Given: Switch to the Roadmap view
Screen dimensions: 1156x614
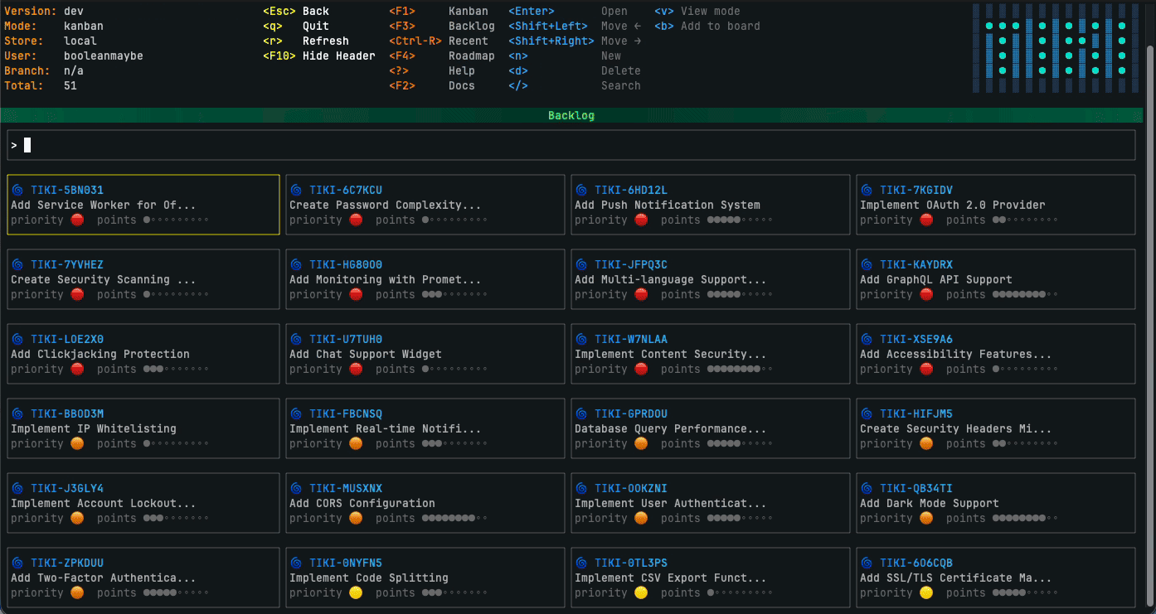Looking at the screenshot, I should (x=471, y=56).
